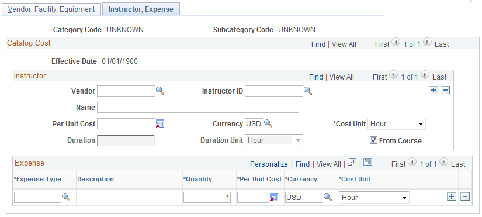Viewport: 482px width, 217px height.
Task: Click View All in Expense header
Action: tap(328, 164)
